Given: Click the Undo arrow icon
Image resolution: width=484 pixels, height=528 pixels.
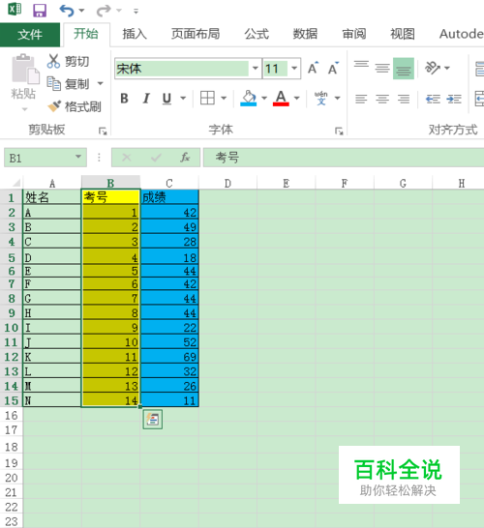Looking at the screenshot, I should 67,11.
